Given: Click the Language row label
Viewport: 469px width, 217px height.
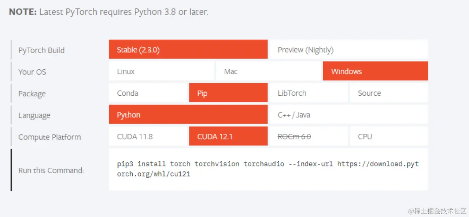Looking at the screenshot, I should (x=34, y=115).
